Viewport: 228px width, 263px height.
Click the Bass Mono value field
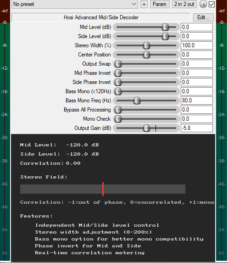pos(197,91)
